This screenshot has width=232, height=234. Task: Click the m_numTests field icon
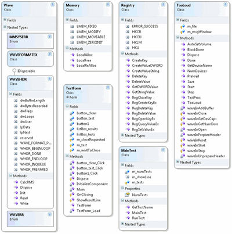pos(127,172)
